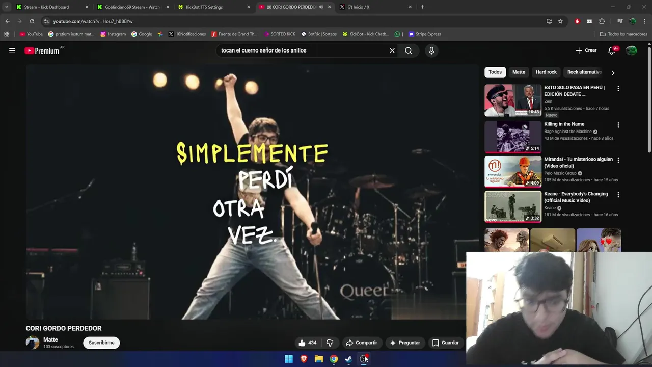Start voice search with microphone icon
This screenshot has width=652, height=367.
(431, 50)
